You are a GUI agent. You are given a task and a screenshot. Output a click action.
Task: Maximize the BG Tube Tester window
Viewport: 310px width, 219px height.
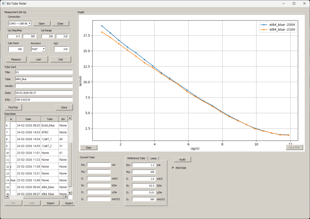[x=294, y=3]
